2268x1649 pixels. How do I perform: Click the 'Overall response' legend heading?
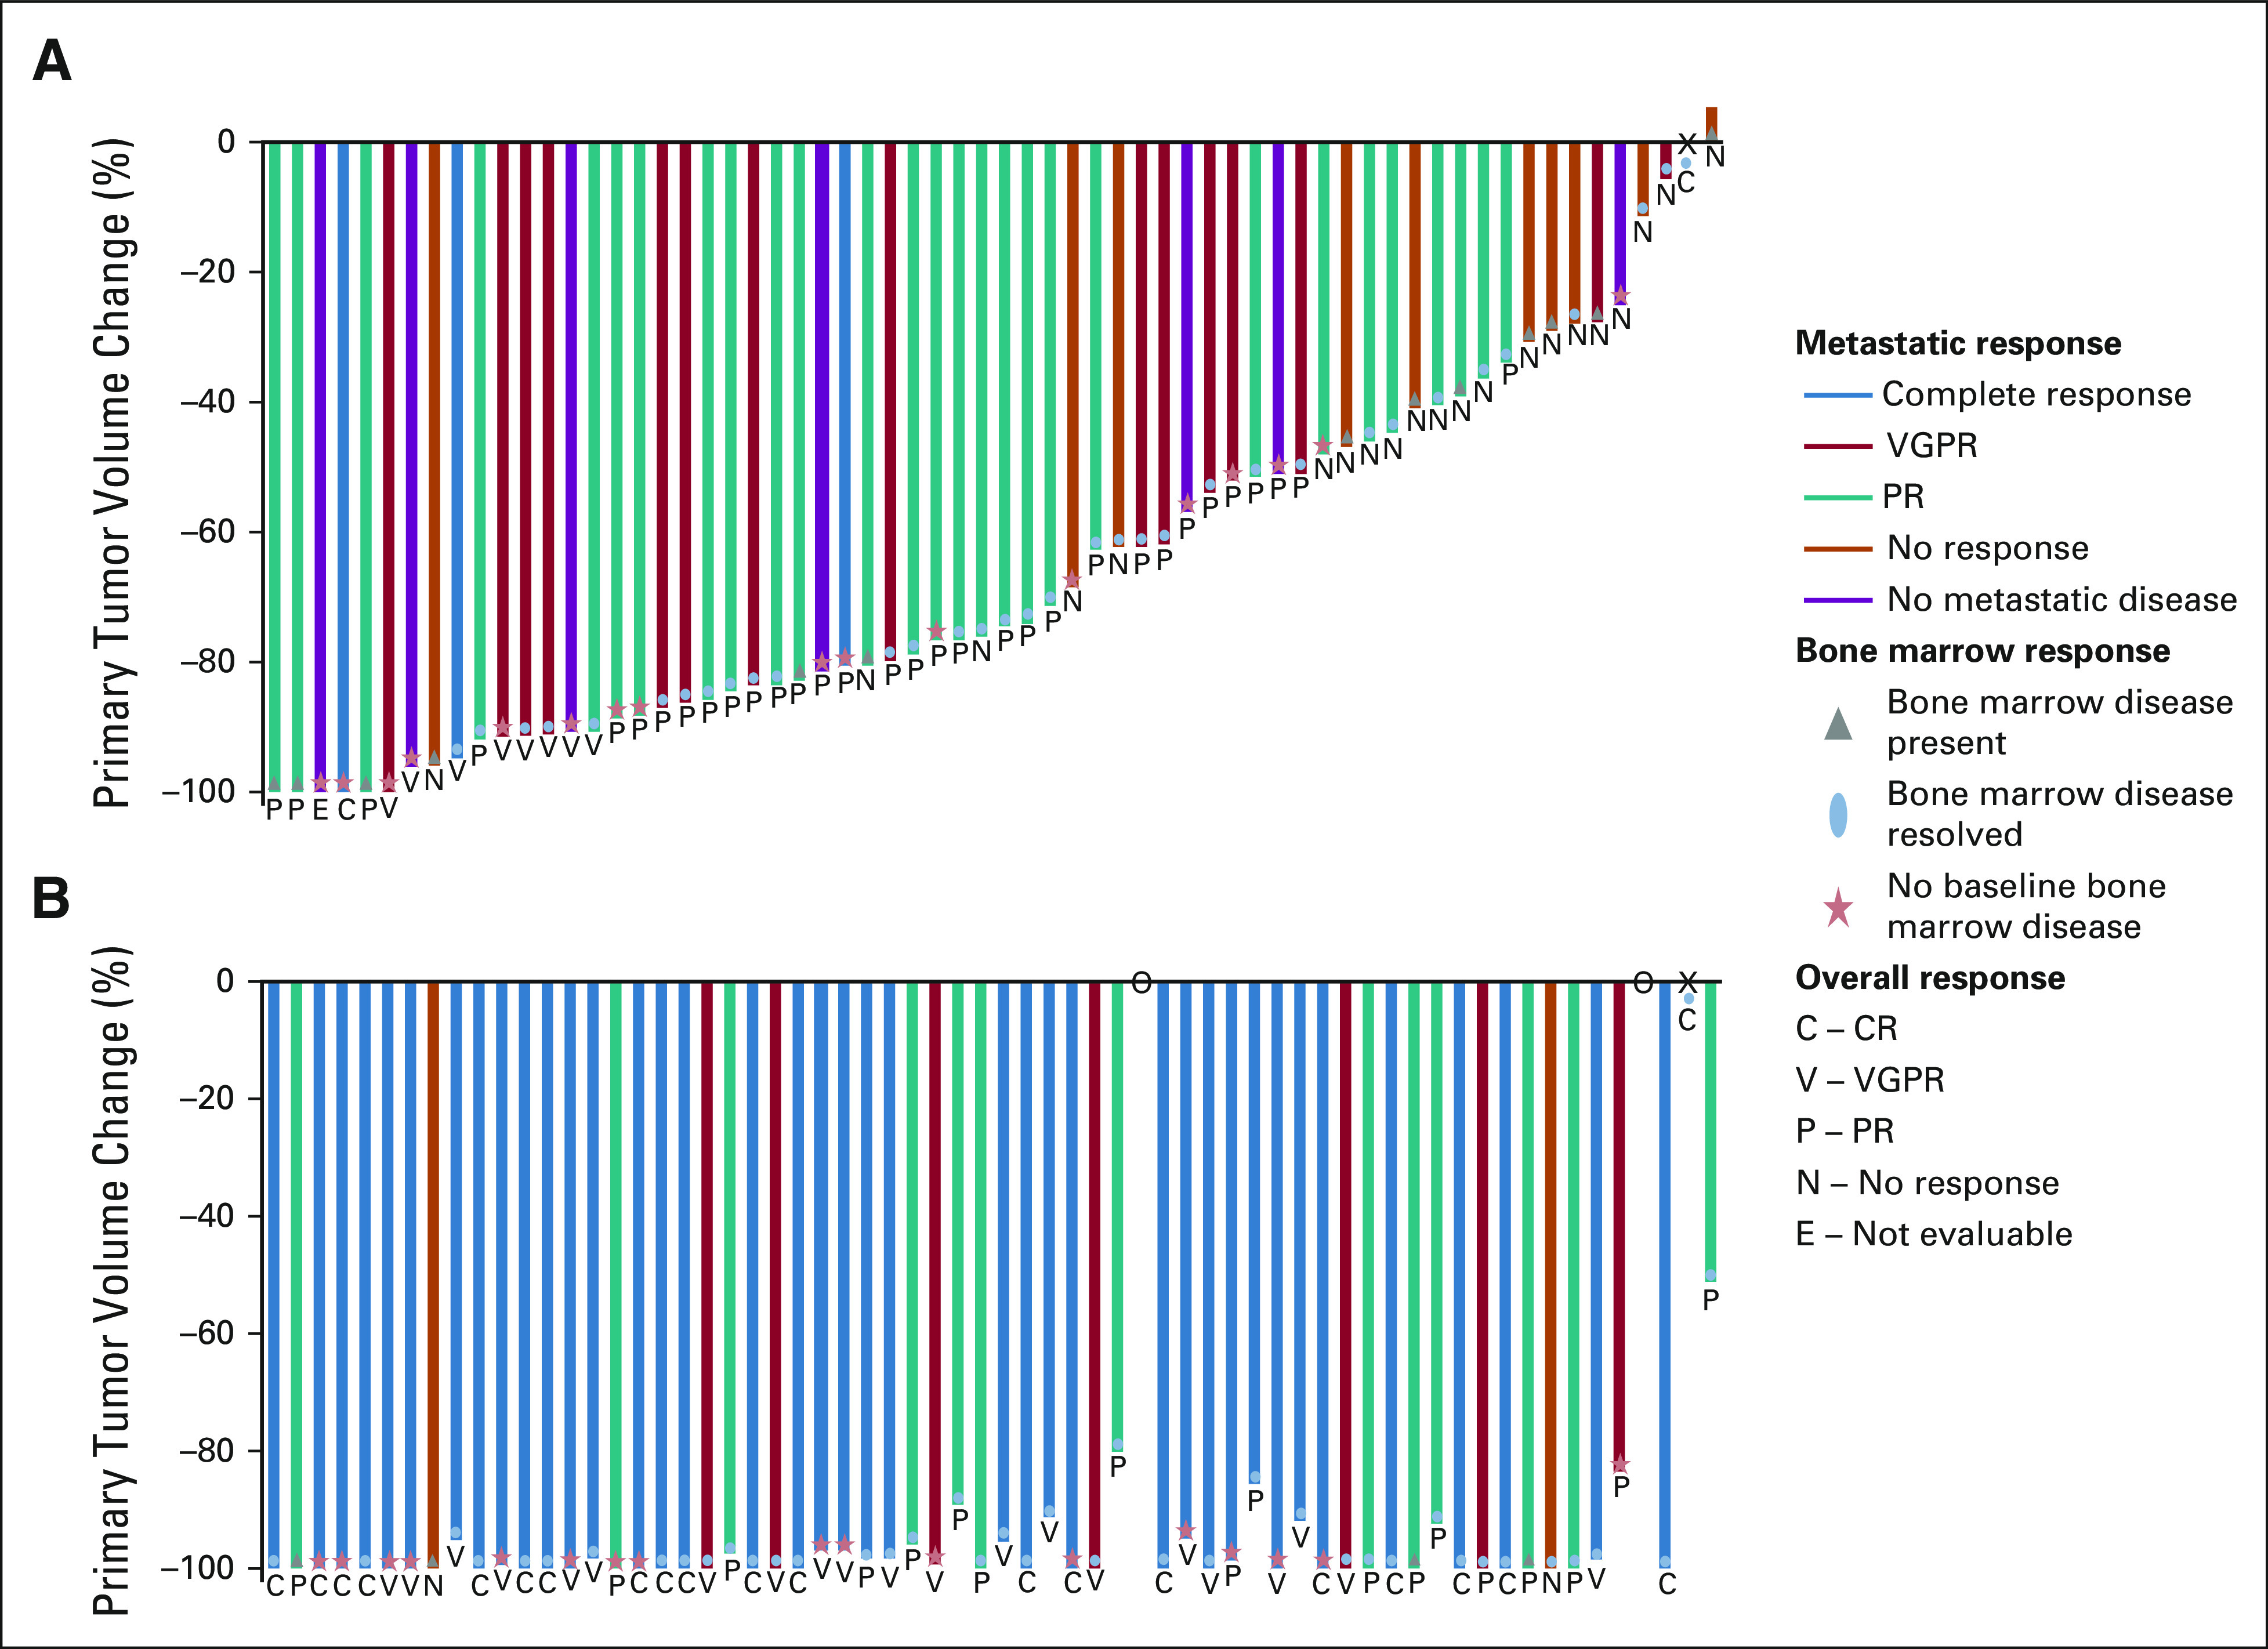click(x=1930, y=978)
